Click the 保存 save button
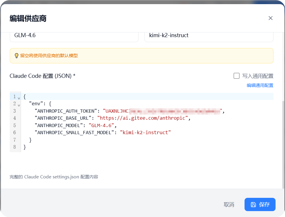Screen dimensions: 285x217 260,205
